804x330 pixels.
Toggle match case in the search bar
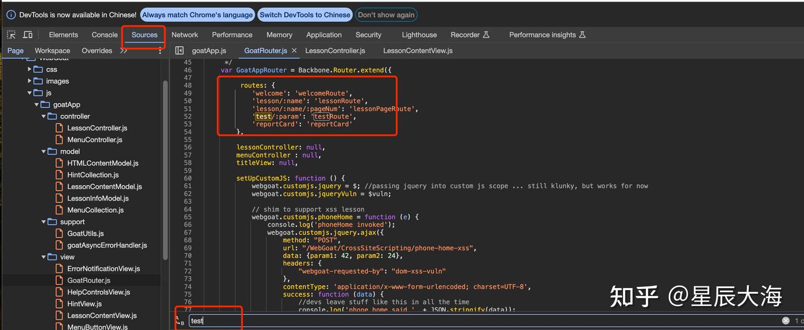pos(180,321)
